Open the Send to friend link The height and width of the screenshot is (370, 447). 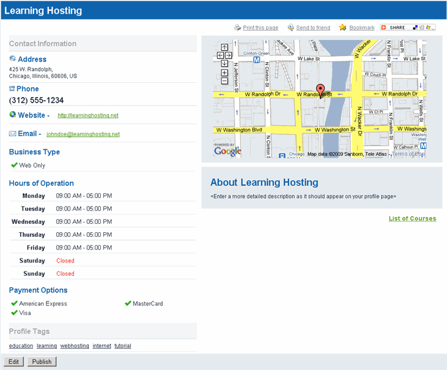point(313,28)
